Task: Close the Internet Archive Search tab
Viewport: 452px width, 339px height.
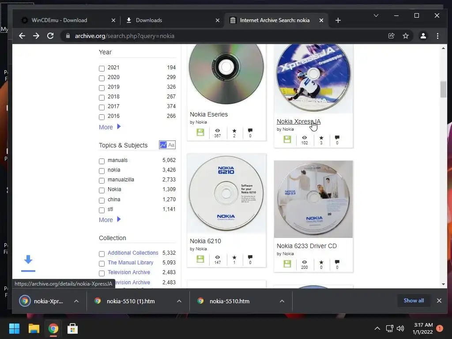Action: click(321, 20)
